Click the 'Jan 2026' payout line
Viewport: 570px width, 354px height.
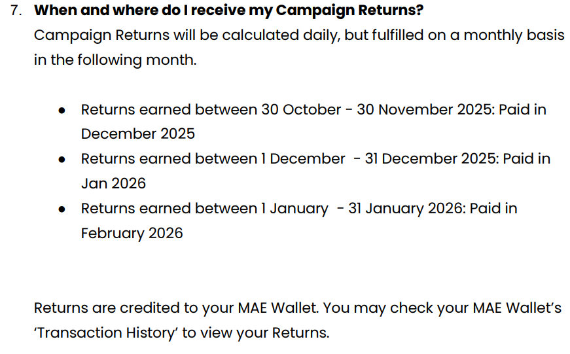coord(113,183)
